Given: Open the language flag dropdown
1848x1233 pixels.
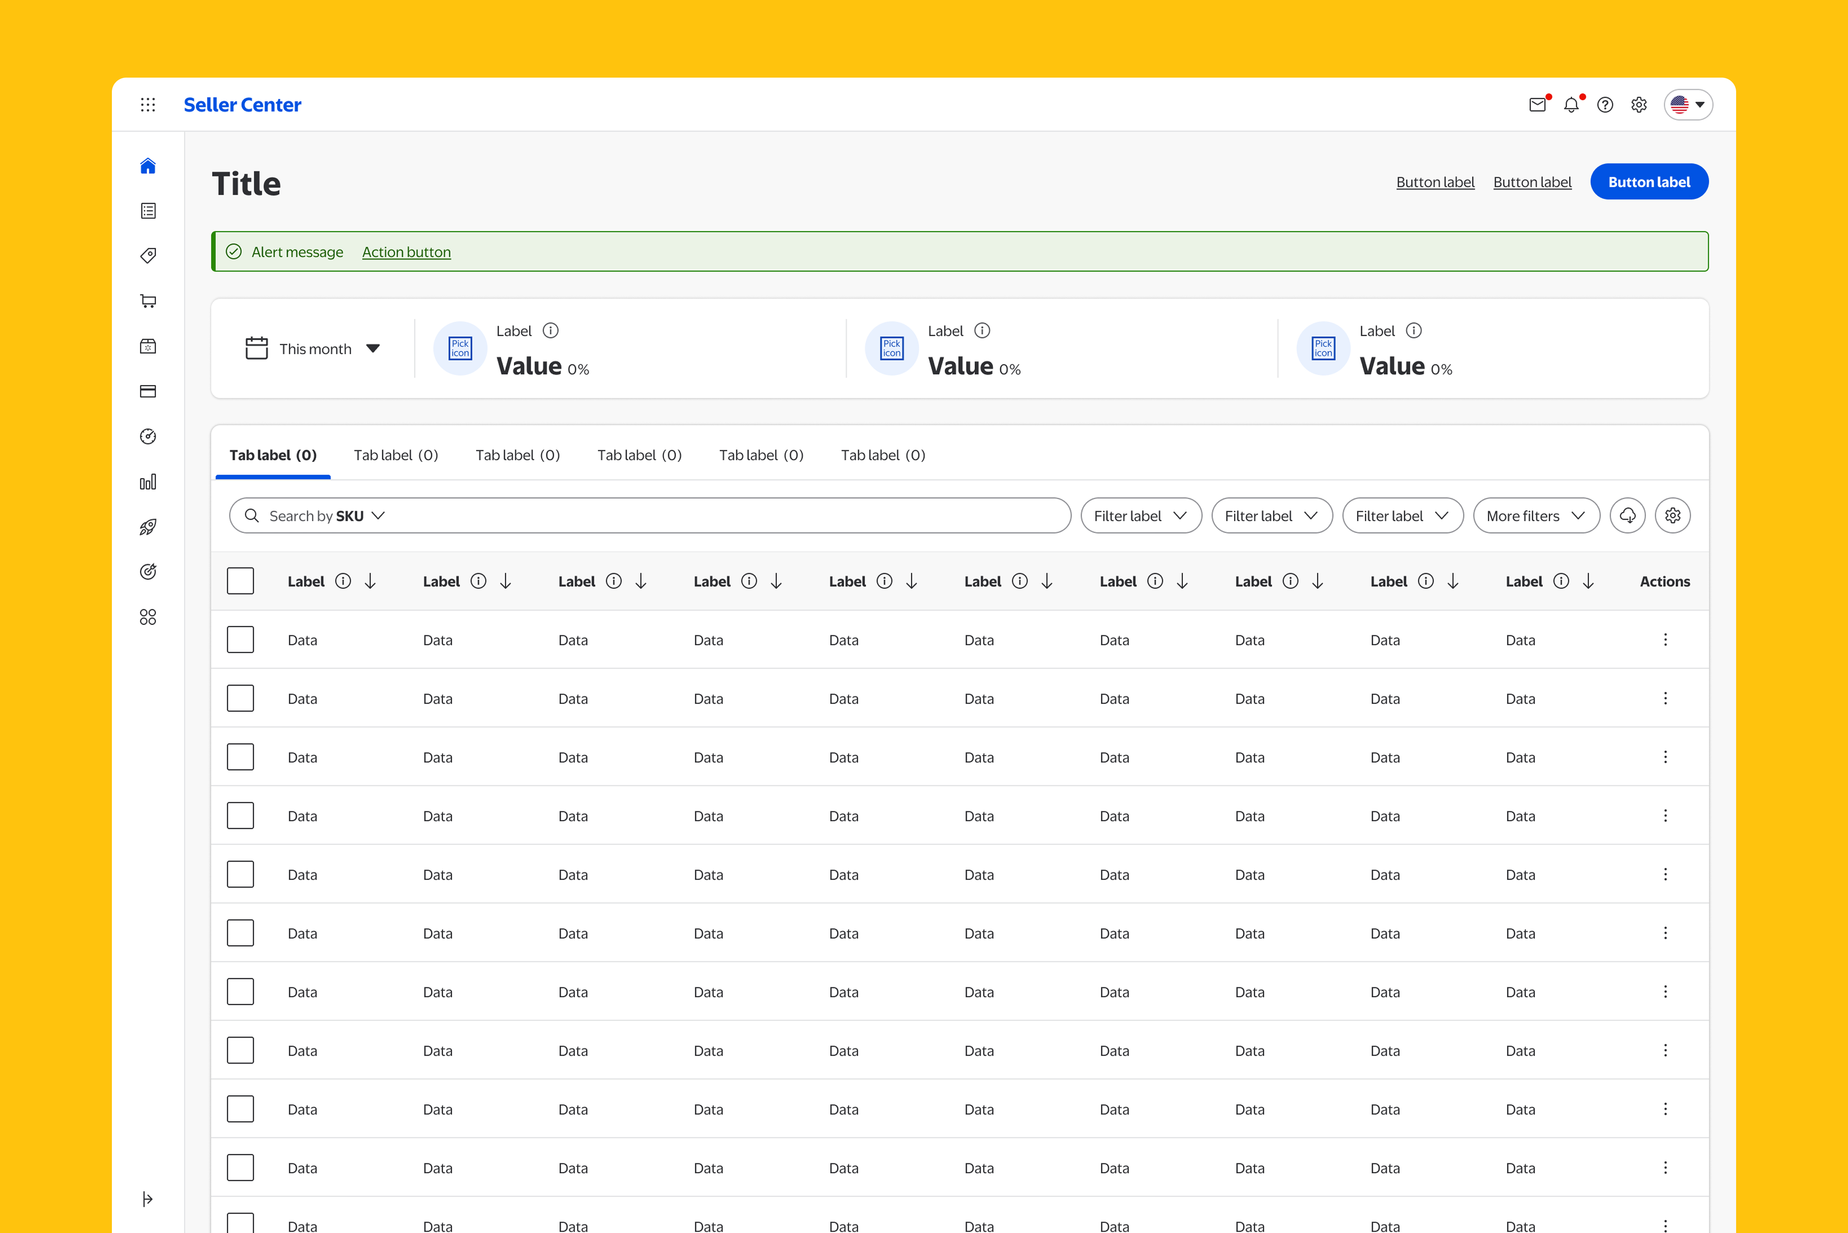Looking at the screenshot, I should tap(1688, 105).
